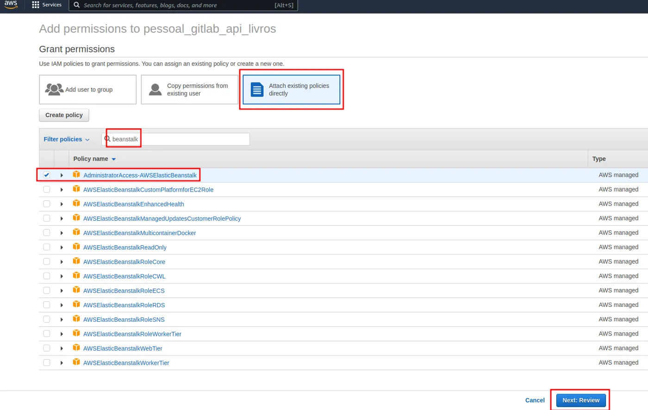Uncheck the AdministratorAccess-AWSElasticBeanstalk checkbox
Screen dimensions: 648x410
pyautogui.click(x=46, y=175)
